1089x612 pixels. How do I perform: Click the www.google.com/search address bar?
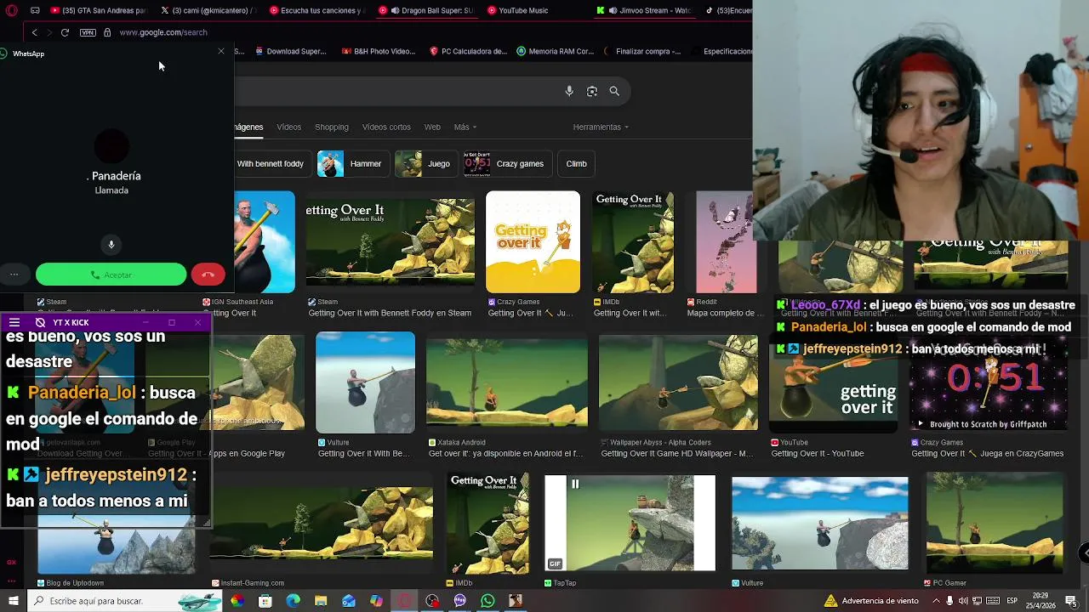coord(163,32)
